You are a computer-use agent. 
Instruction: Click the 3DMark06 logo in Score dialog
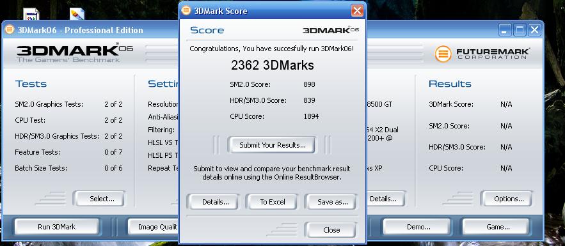click(331, 30)
